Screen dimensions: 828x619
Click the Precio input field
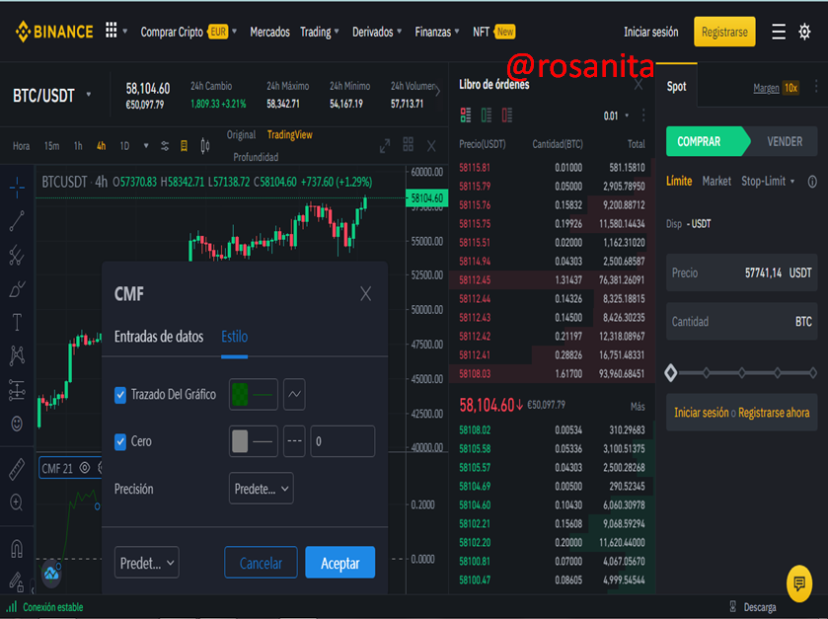[x=741, y=272]
